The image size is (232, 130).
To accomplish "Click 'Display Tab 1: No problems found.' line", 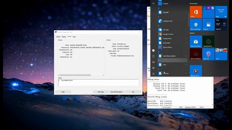I will pyautogui.click(x=169, y=84).
